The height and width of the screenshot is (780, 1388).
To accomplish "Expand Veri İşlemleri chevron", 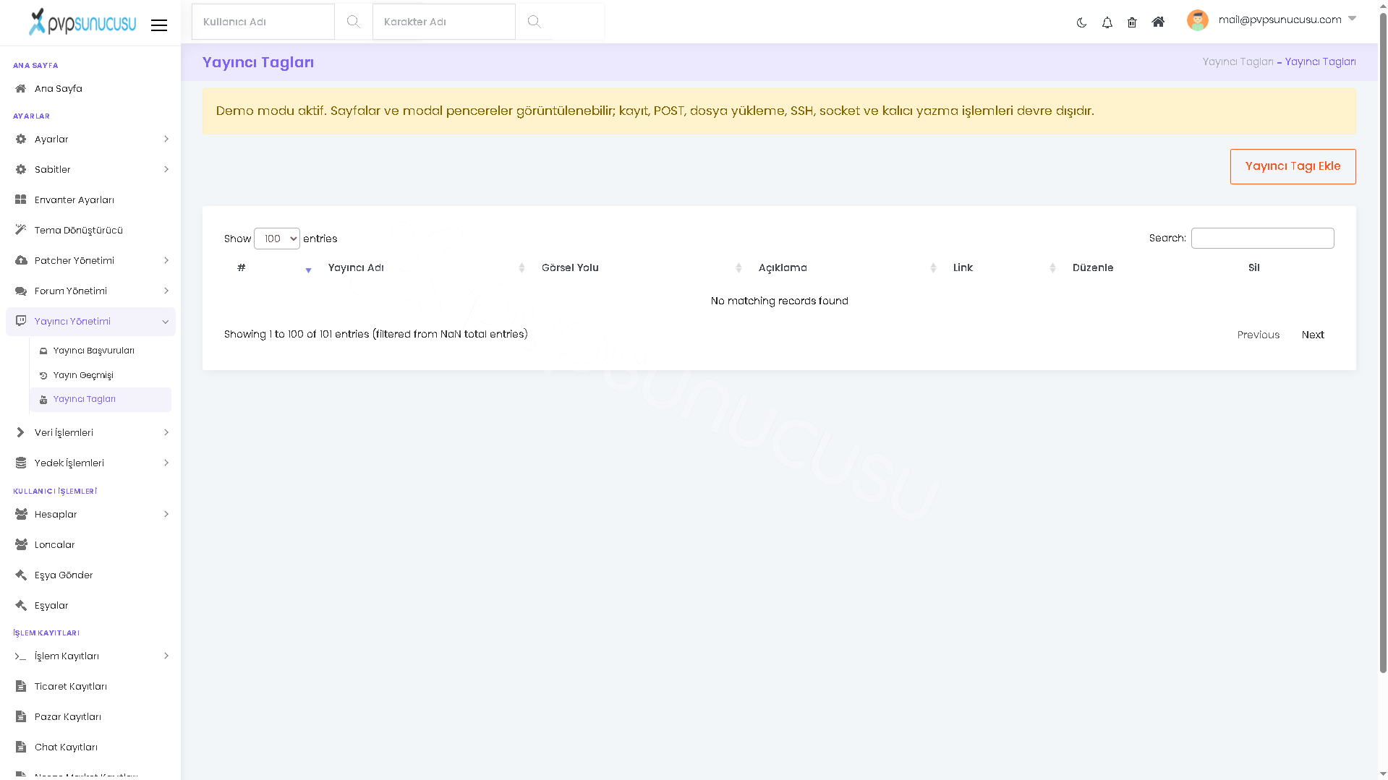I will pos(166,433).
